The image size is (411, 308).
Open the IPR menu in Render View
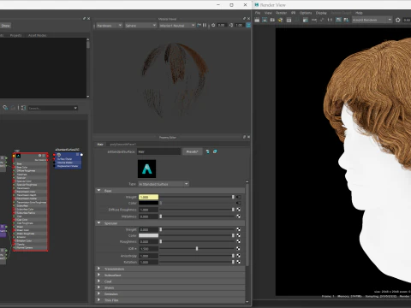pos(293,13)
